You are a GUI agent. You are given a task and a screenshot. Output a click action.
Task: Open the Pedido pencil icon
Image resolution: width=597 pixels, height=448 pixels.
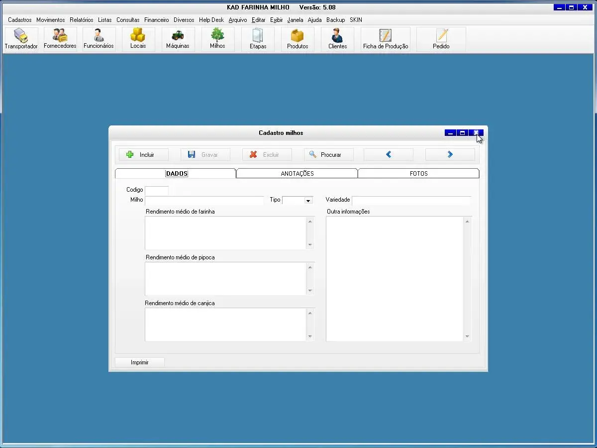[441, 39]
